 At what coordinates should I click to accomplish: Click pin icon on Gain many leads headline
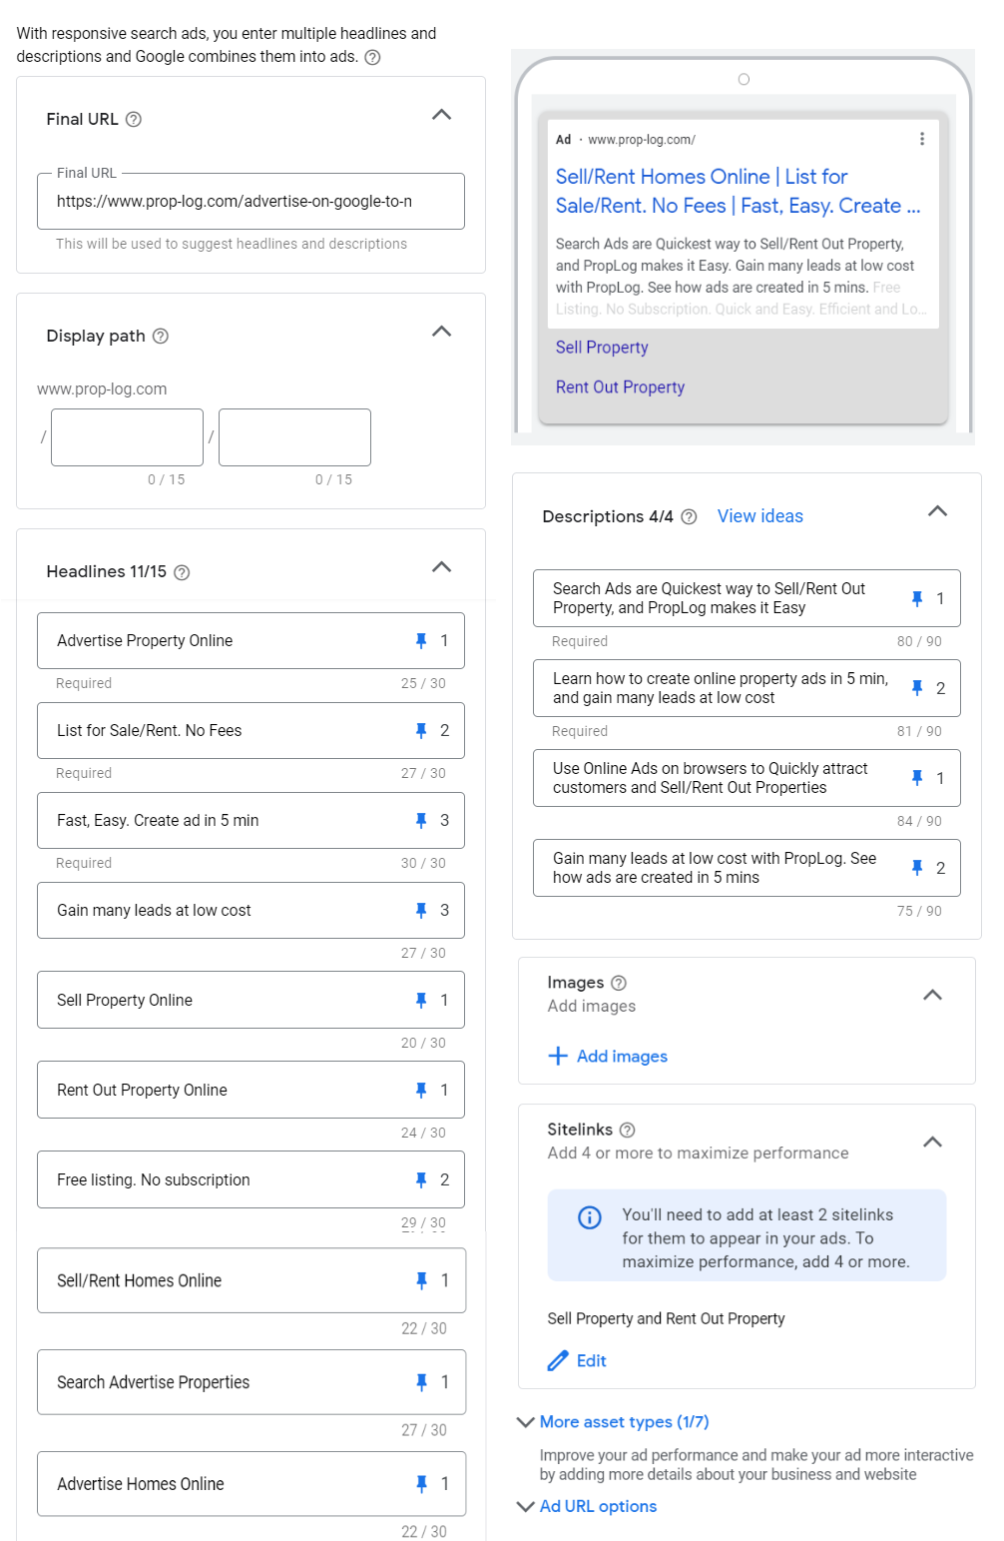pyautogui.click(x=421, y=910)
